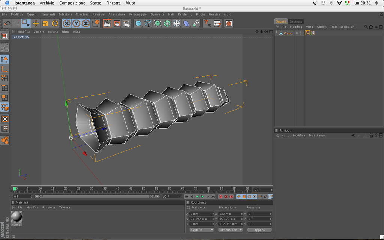Select the Texture mode checkerboard icon
Viewport: 384px width, 240px height.
pos(5,119)
